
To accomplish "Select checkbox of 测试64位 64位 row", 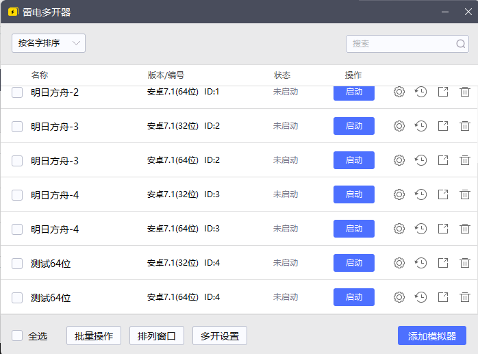I will click(x=18, y=297).
